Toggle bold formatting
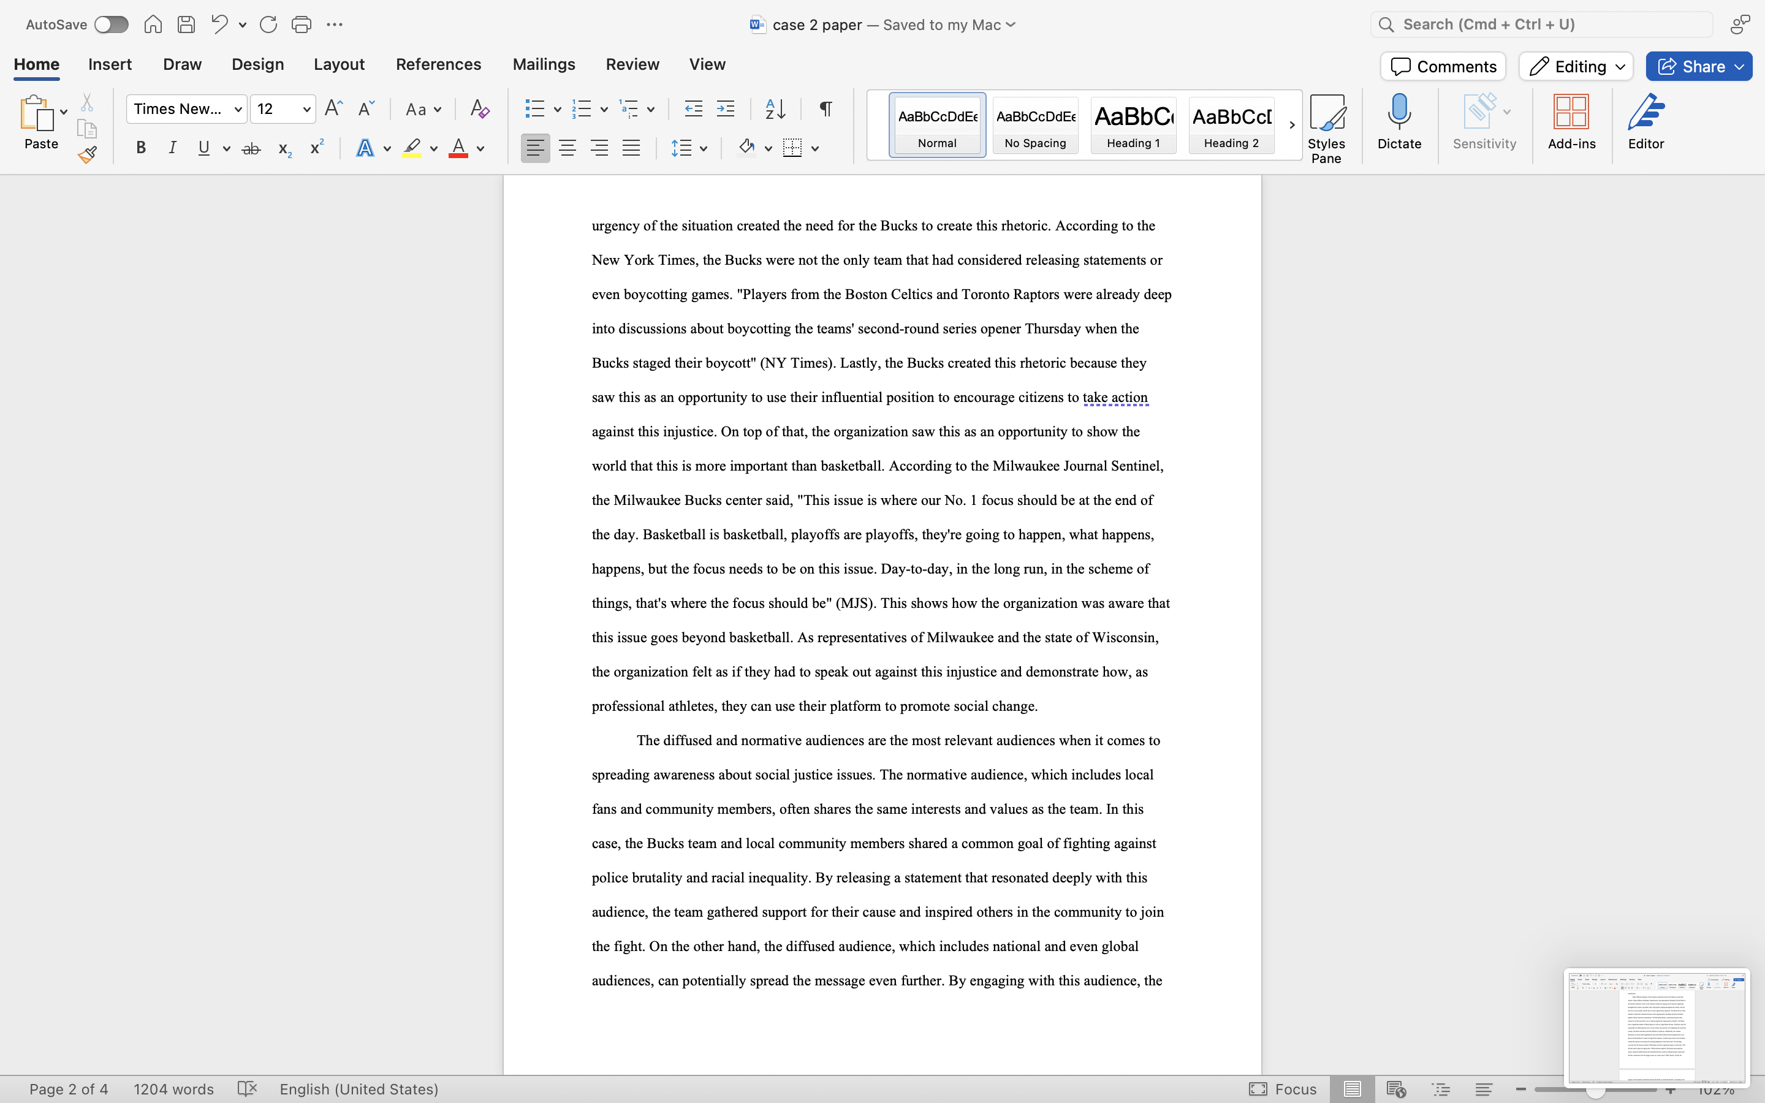 coord(141,147)
